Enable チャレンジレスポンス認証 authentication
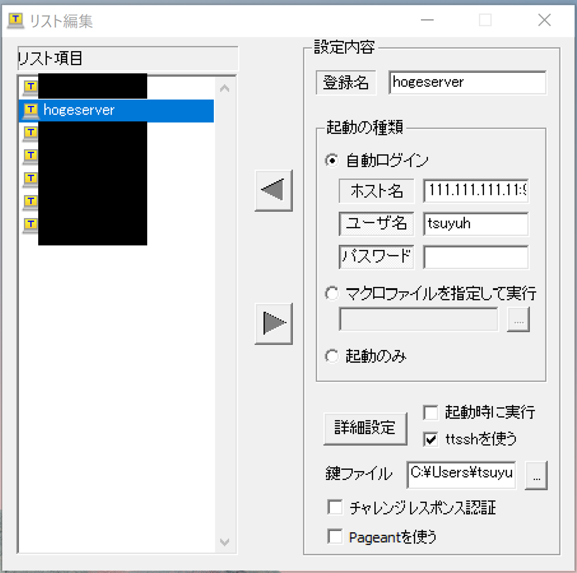The width and height of the screenshot is (577, 573). point(334,507)
